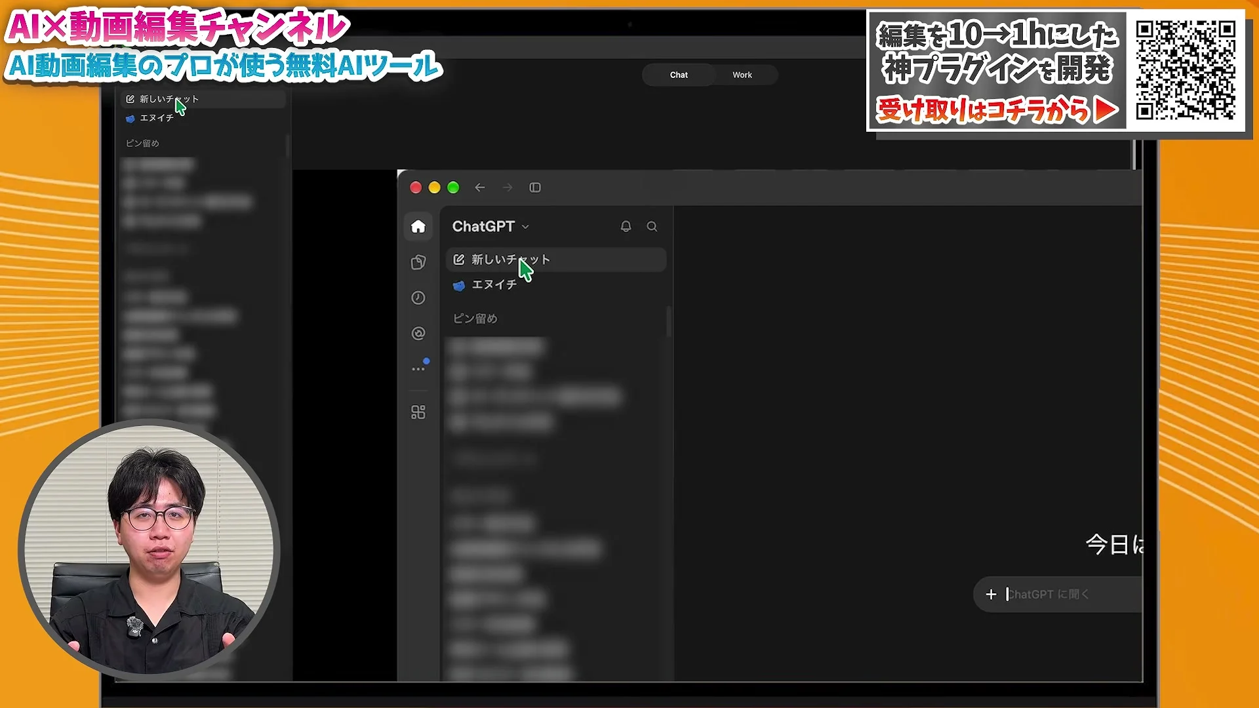This screenshot has height=708, width=1259.
Task: Open Home in the ChatGPT icon rail
Action: (x=418, y=227)
